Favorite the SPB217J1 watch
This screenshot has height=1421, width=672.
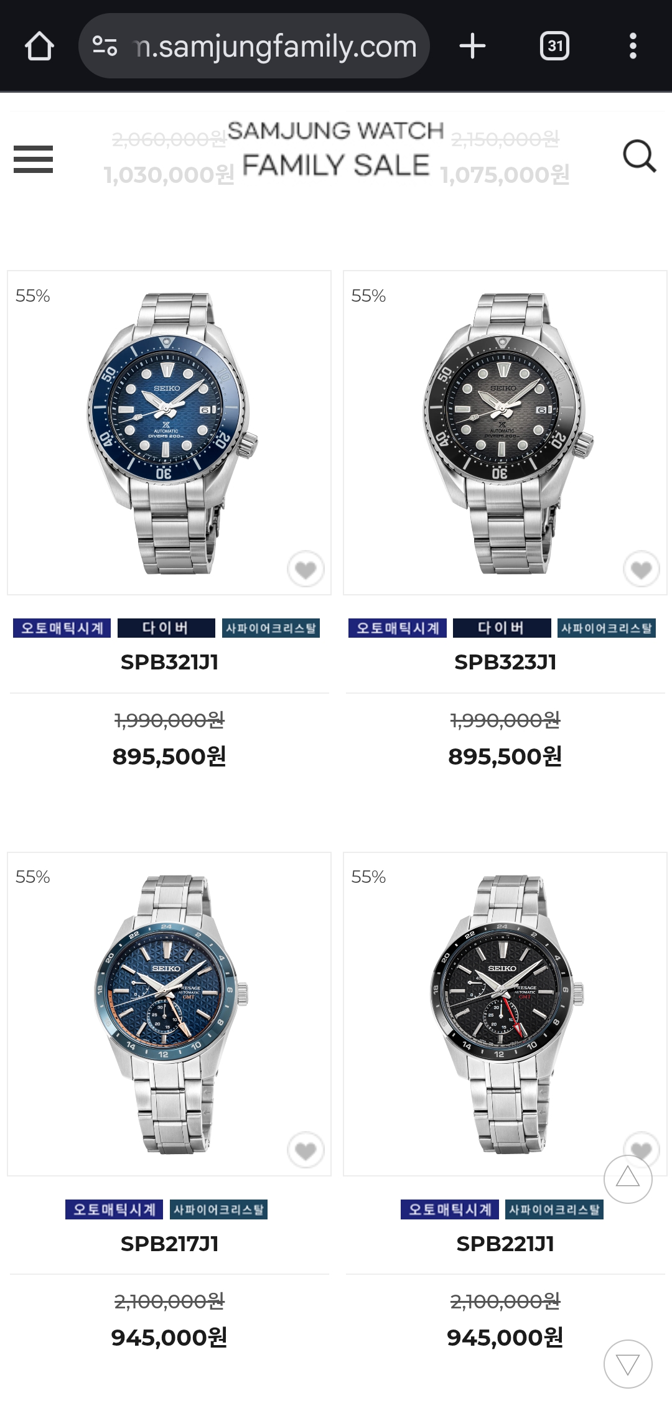tap(306, 1150)
